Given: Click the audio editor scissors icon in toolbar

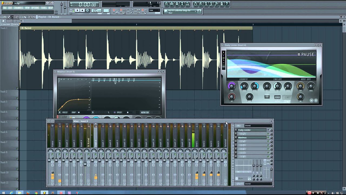Looking at the screenshot, I should (211, 4).
